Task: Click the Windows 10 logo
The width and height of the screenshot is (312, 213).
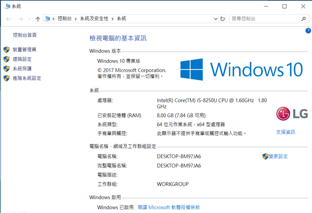Action: (x=241, y=70)
